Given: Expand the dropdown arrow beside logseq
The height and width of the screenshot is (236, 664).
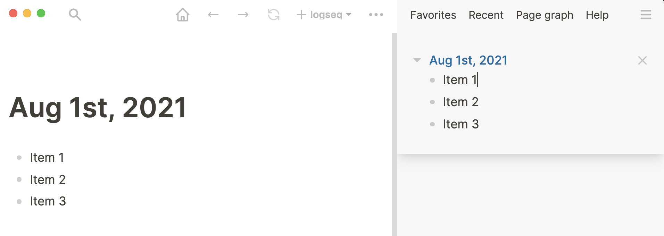Looking at the screenshot, I should [348, 15].
